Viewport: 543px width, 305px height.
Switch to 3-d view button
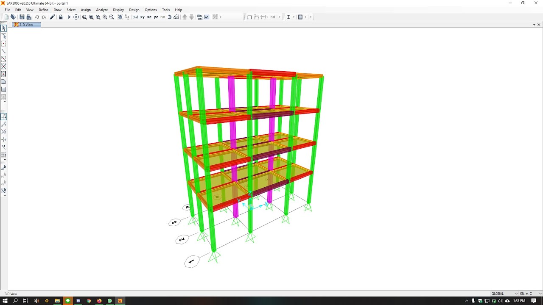(x=135, y=17)
